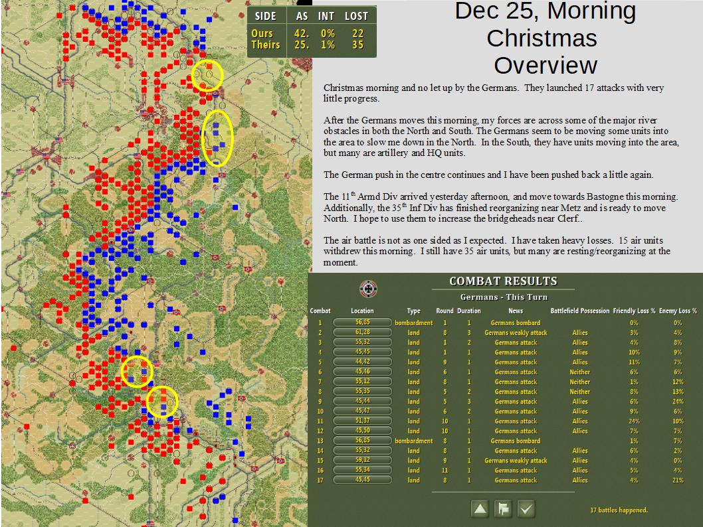Open location 55,12 combat entry
The width and height of the screenshot is (703, 527).
pos(362,382)
